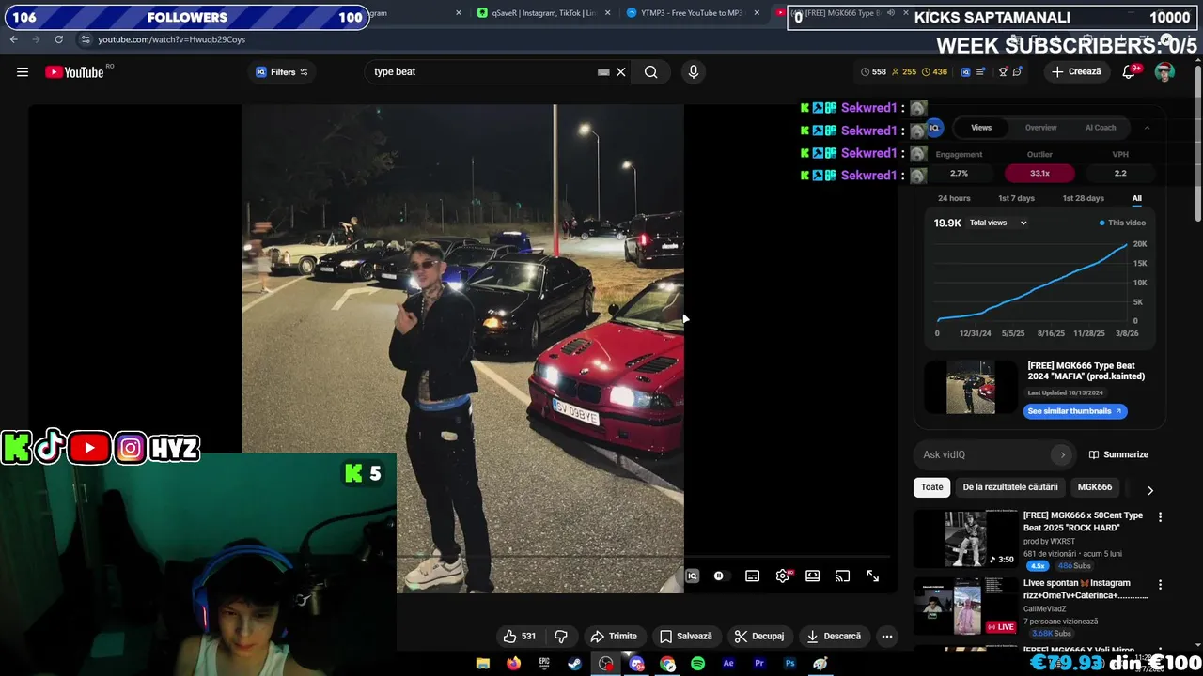Toggle subtitles in the player
This screenshot has width=1203, height=676.
click(752, 576)
